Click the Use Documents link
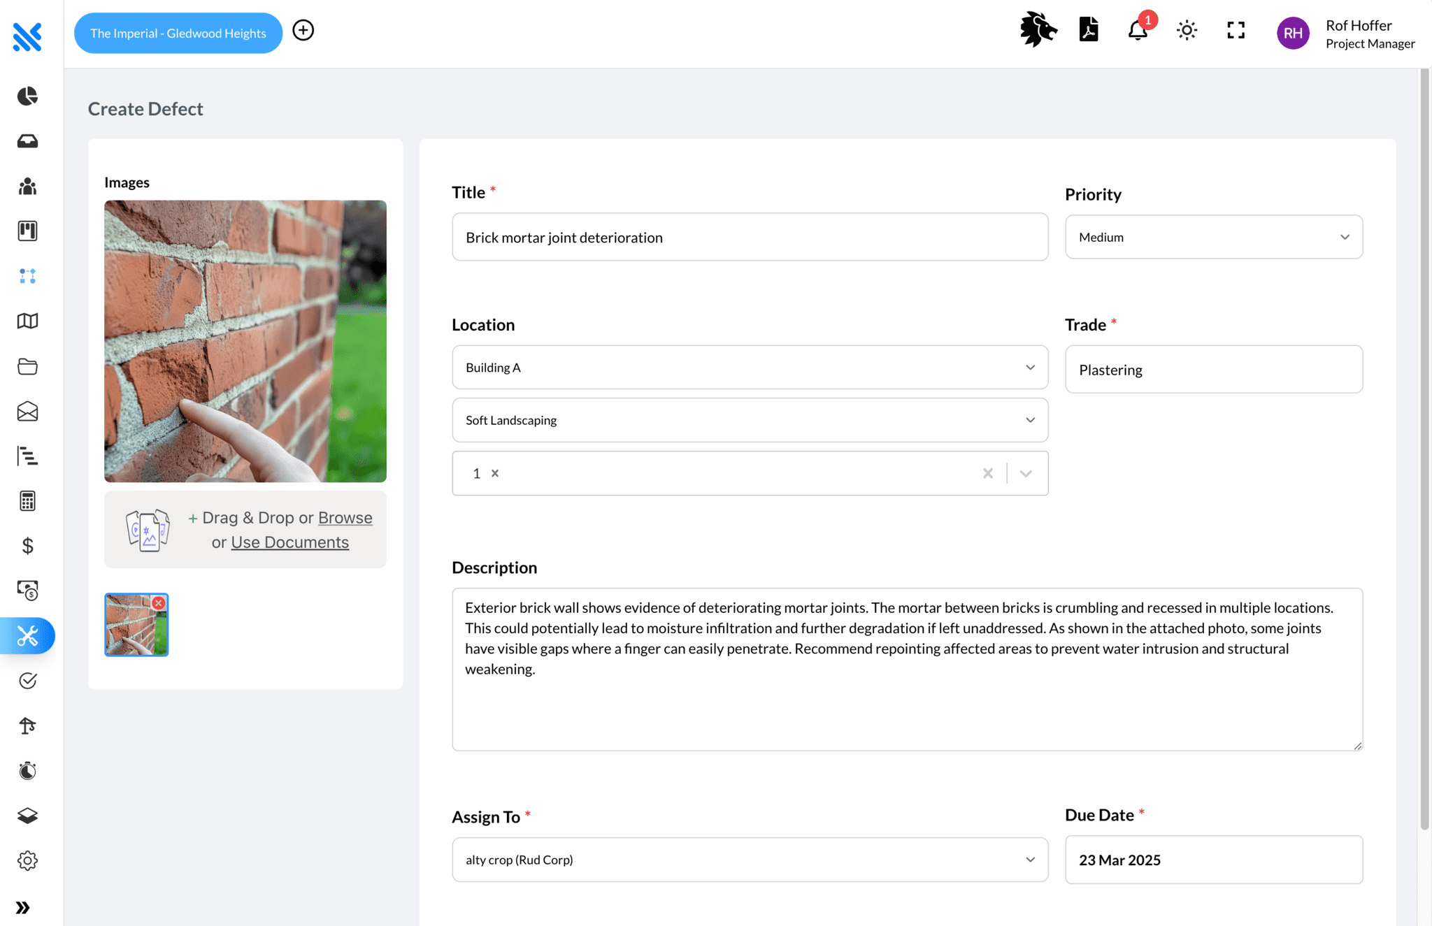The image size is (1432, 926). [x=289, y=542]
